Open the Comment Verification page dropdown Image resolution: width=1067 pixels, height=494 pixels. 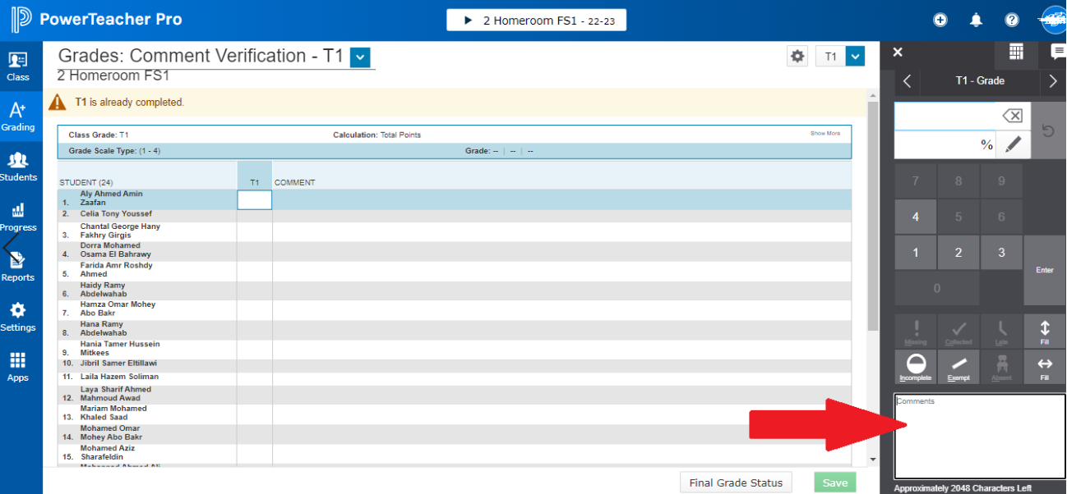360,57
